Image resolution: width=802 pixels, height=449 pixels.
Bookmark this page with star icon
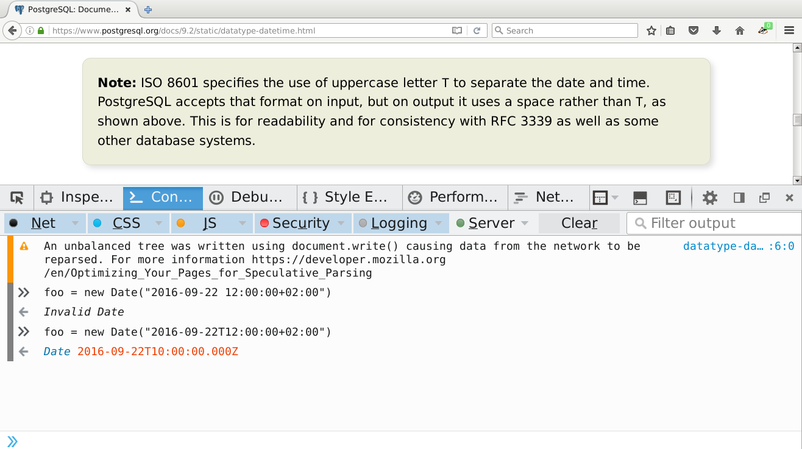pos(651,30)
